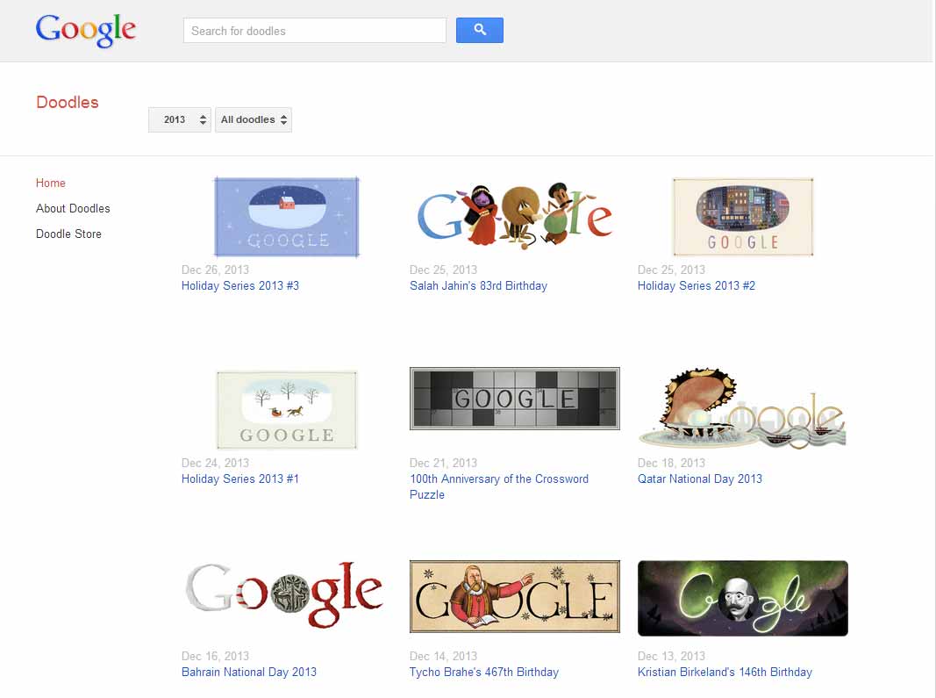The image size is (936, 698).
Task: Click the blue magnifier search button
Action: coord(479,30)
